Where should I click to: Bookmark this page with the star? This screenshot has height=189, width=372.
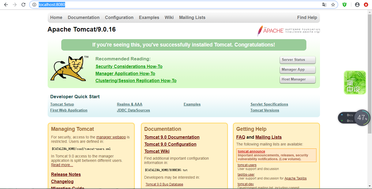click(x=333, y=5)
